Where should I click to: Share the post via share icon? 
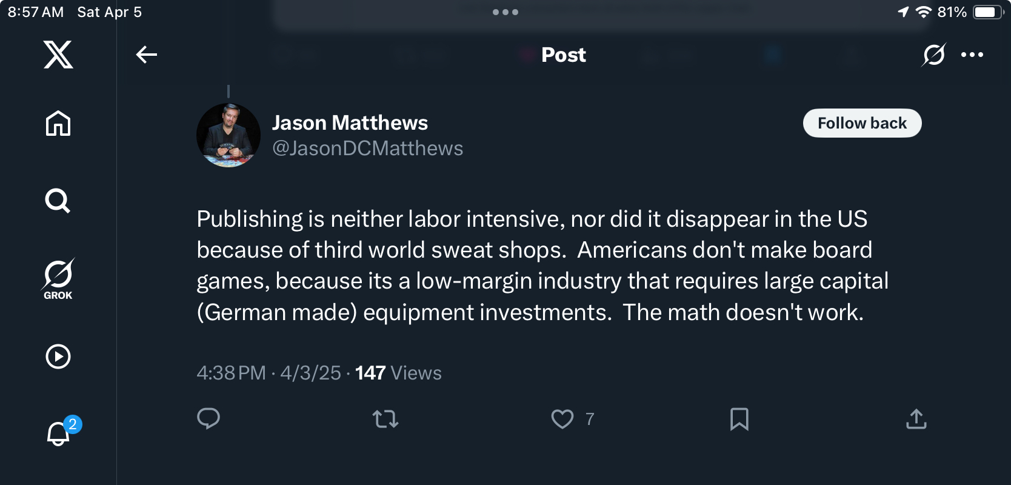916,419
